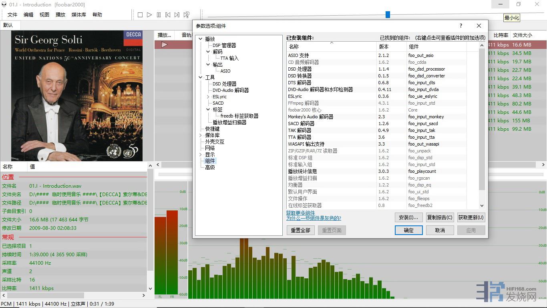
Task: Click the blue slider handle in the top toolbar
Action: pos(388,15)
